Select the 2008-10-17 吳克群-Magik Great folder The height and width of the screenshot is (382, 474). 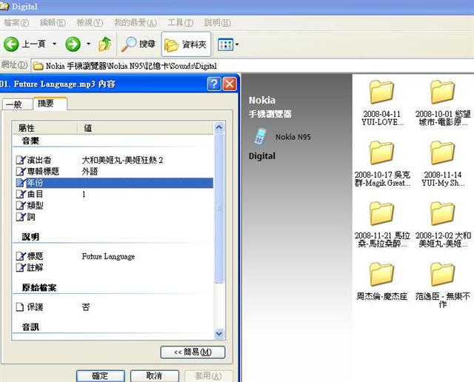[382, 164]
